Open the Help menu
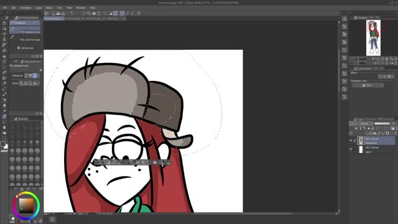Viewport: 398px width, 224px height. click(93, 8)
